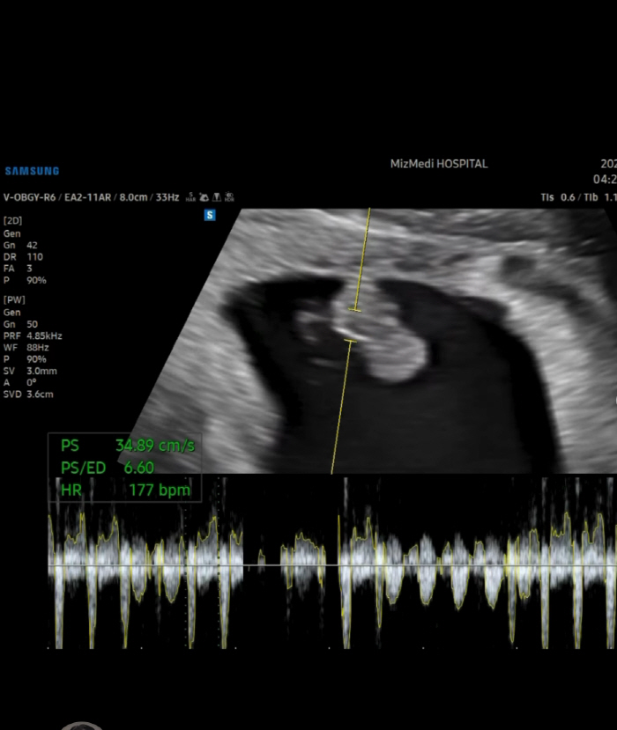Click the PRF 4.85kHz setting
This screenshot has width=617, height=730.
coord(33,336)
